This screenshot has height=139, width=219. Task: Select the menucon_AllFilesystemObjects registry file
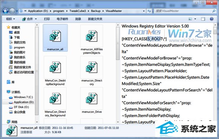click(x=92, y=40)
